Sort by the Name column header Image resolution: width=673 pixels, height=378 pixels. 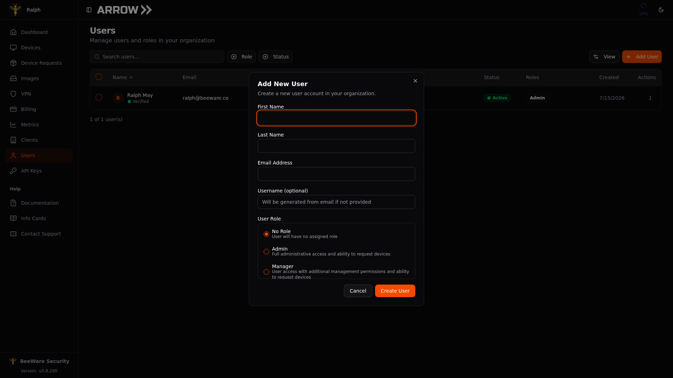[x=123, y=77]
